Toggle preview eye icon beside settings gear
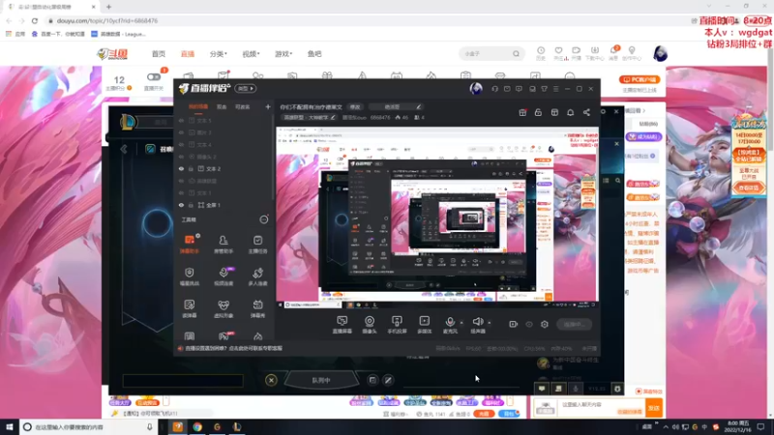This screenshot has height=435, width=774. point(529,324)
